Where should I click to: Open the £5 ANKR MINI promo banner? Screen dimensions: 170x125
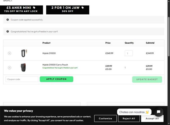21,10
